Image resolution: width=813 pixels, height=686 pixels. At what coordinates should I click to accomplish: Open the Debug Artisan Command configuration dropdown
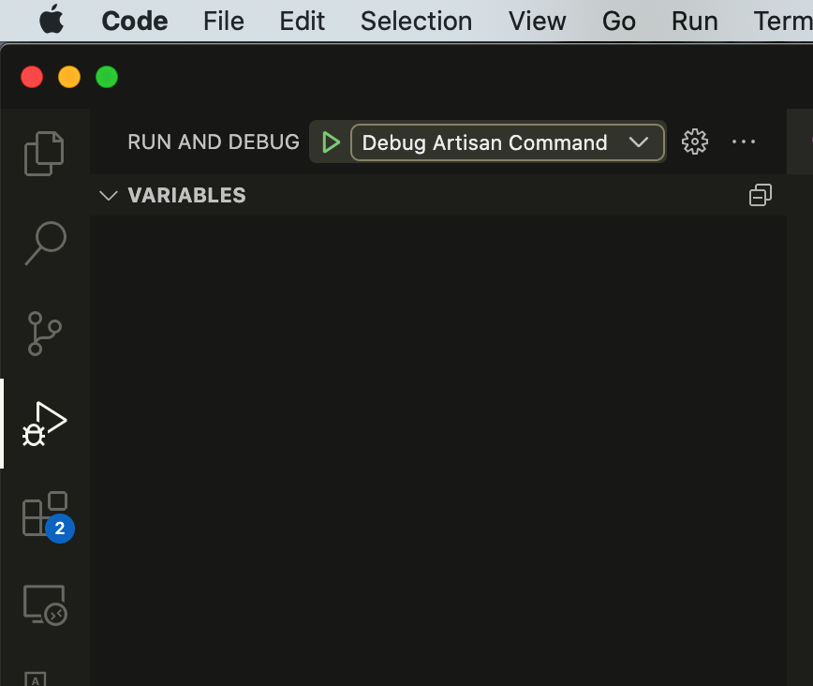(x=485, y=142)
